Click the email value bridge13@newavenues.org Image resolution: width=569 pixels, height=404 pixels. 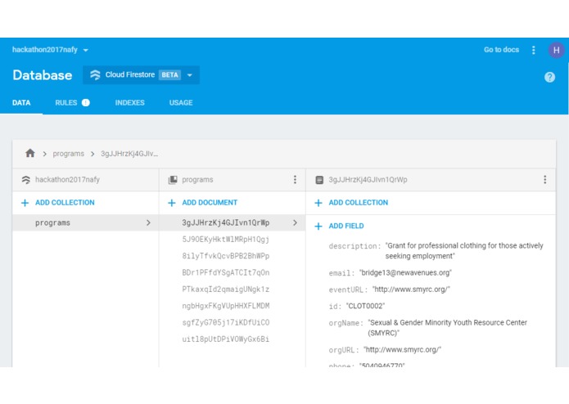click(x=405, y=272)
